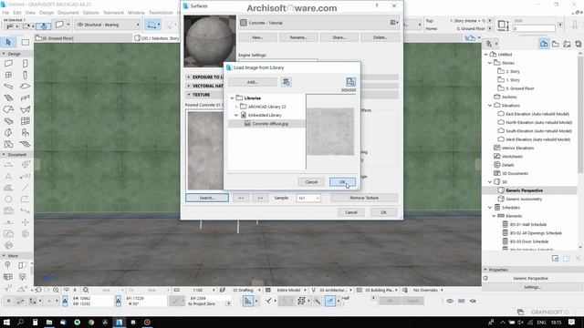Collapse the Elevations folder in Navigator
Image resolution: width=584 pixels, height=328 pixels.
(x=490, y=106)
